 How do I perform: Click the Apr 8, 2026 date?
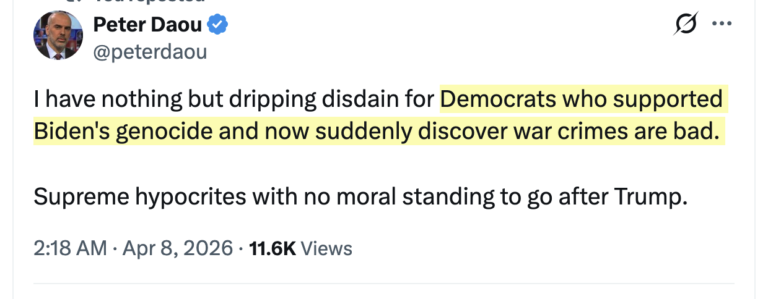177,248
